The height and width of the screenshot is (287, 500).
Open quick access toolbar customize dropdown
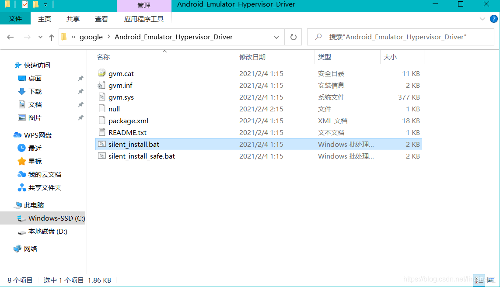click(x=45, y=5)
